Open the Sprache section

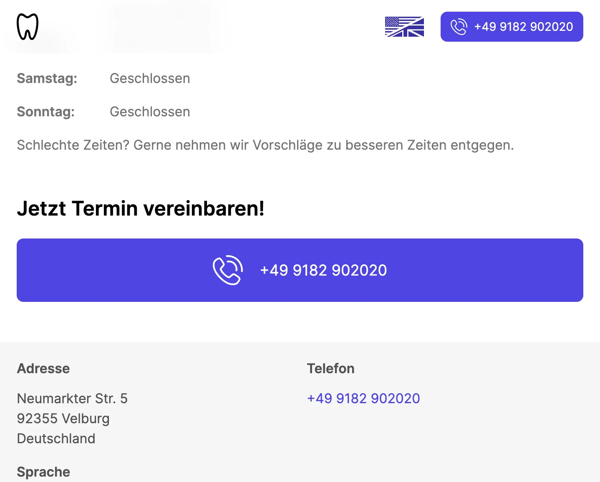43,472
